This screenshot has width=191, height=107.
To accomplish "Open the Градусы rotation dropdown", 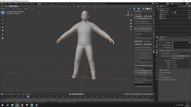I will click(181, 61).
